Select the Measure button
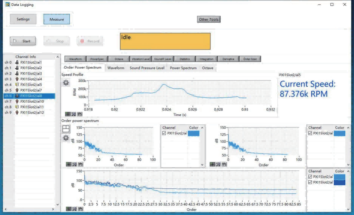354x215 pixels. click(57, 19)
